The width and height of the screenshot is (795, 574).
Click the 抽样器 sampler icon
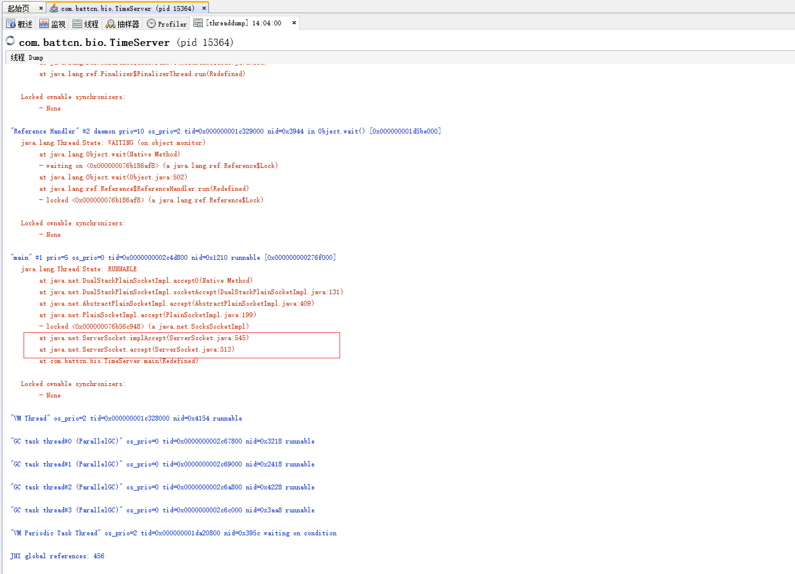pos(111,24)
